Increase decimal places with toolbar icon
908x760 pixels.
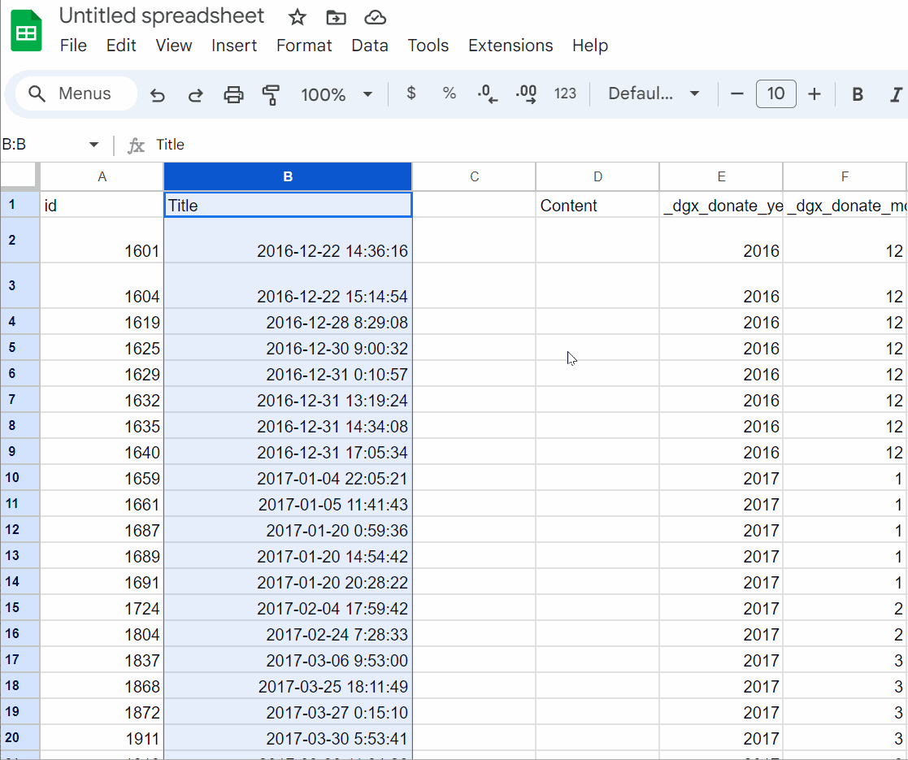pyautogui.click(x=526, y=93)
